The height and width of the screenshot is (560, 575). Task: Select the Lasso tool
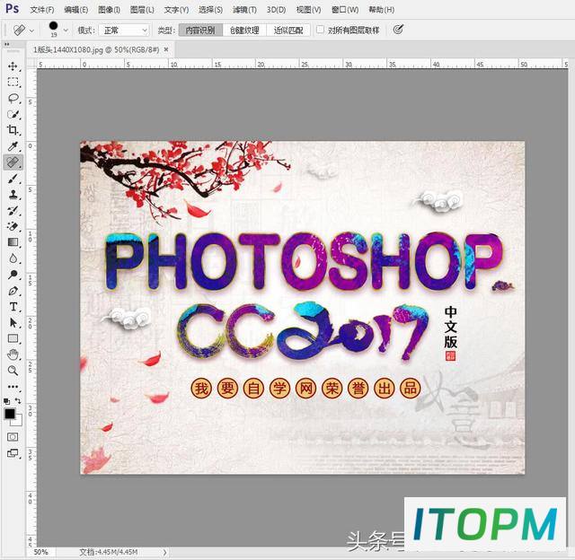point(13,98)
